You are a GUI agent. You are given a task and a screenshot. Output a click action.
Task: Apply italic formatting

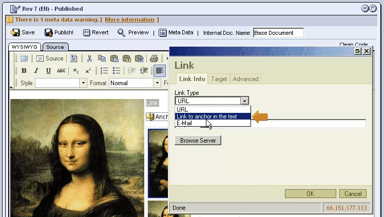point(36,71)
